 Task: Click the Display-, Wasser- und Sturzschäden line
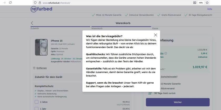(x=53, y=91)
